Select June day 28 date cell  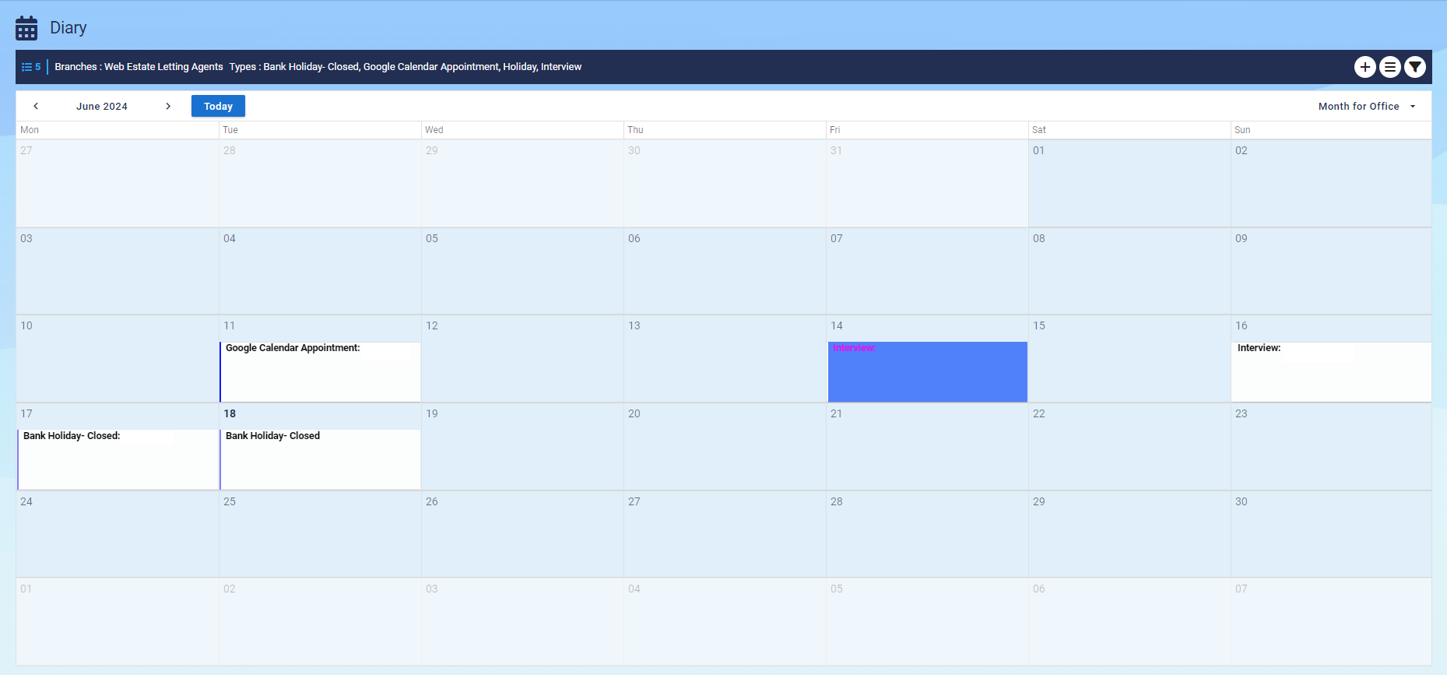click(927, 534)
